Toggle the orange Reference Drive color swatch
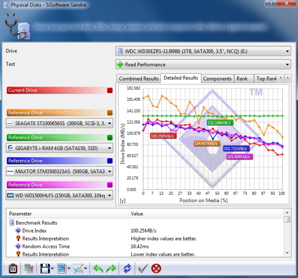 110,113
